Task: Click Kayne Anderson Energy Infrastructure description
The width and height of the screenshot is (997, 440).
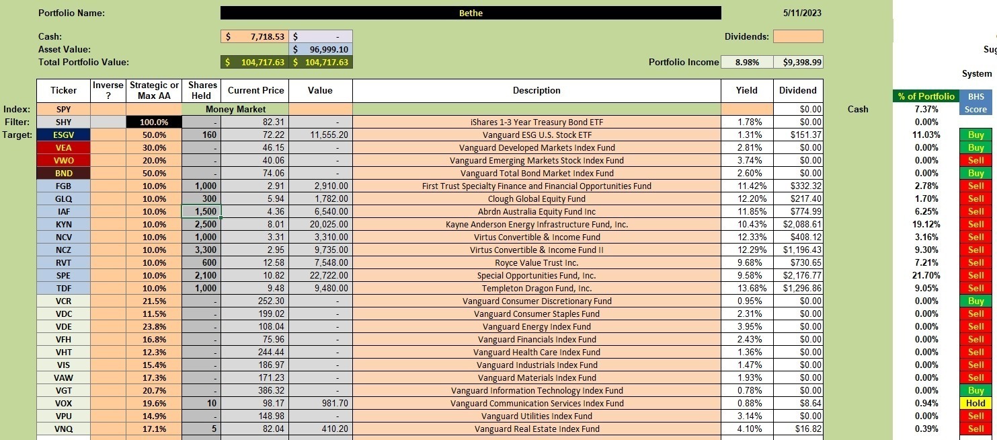Action: [x=536, y=224]
